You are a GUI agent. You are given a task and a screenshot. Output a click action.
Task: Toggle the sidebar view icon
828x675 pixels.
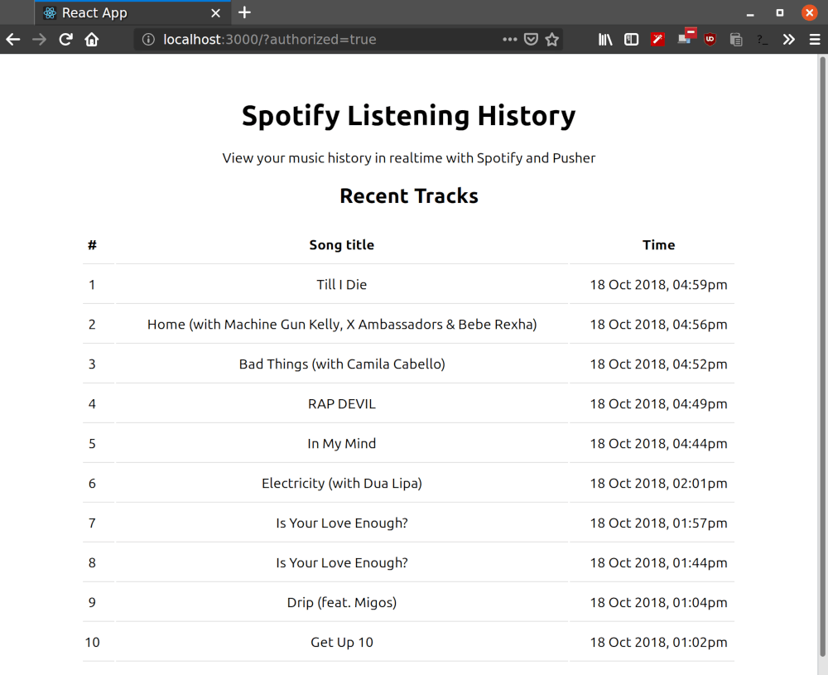[x=631, y=39]
